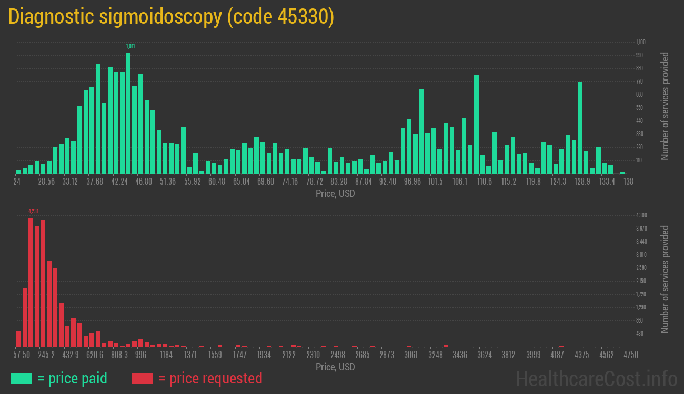This screenshot has height=394, width=684.
Task: Click the small red bar near price 3300
Action: (446, 345)
